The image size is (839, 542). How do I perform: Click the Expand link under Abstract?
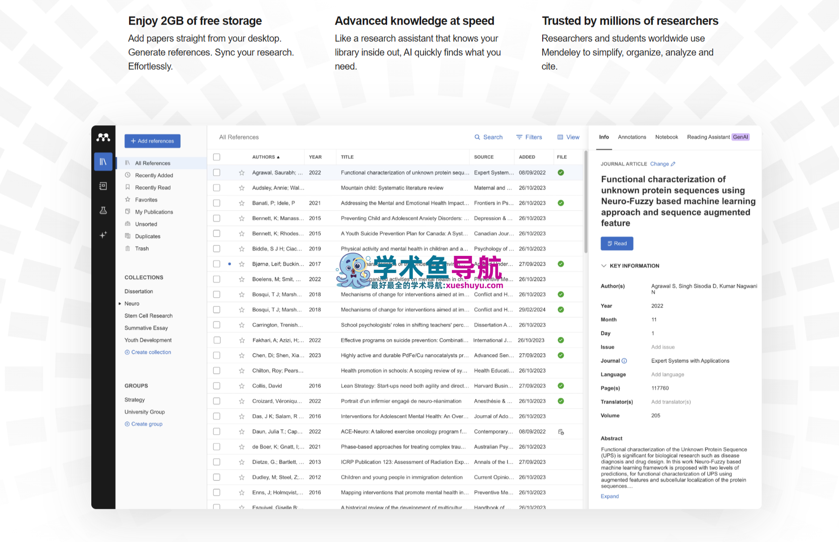(x=609, y=496)
